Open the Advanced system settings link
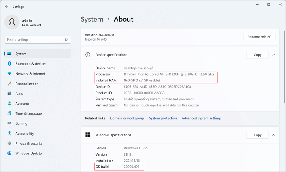This screenshot has height=172, width=286. pyautogui.click(x=201, y=118)
